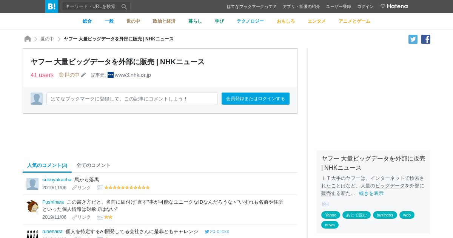The image size is (453, 238).
Task: Switch to 人気のコメント(3) tab
Action: pos(47,165)
